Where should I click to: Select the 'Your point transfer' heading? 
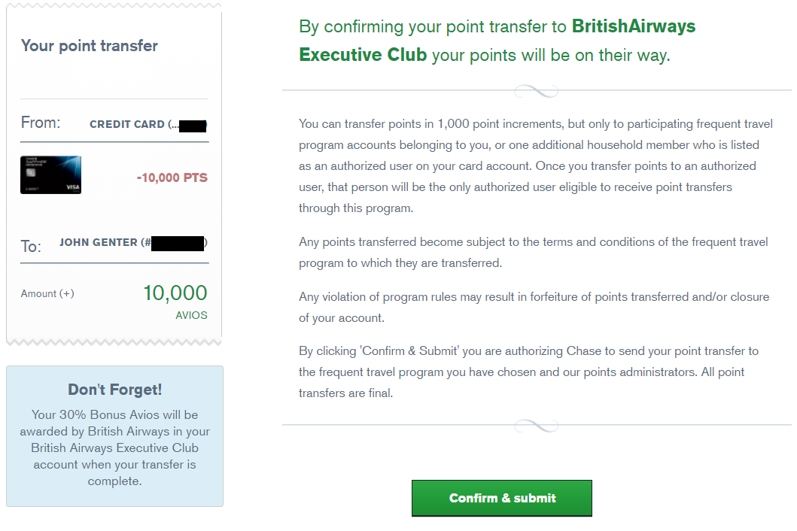point(90,46)
